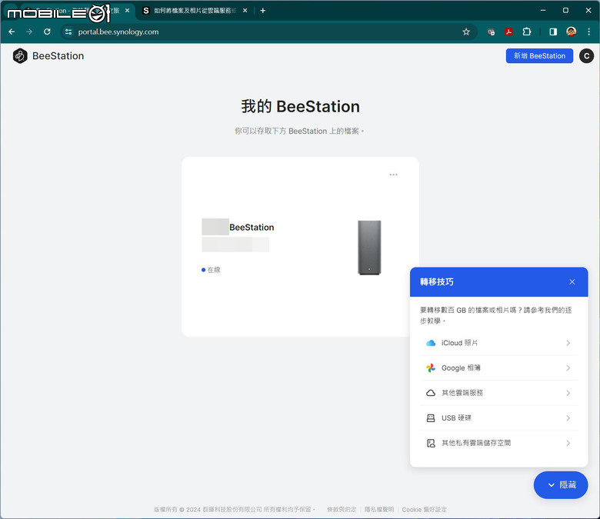Click the 隱藏 button to collapse tips
The width and height of the screenshot is (600, 519).
(561, 485)
